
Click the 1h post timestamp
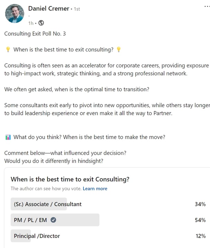click(x=31, y=23)
